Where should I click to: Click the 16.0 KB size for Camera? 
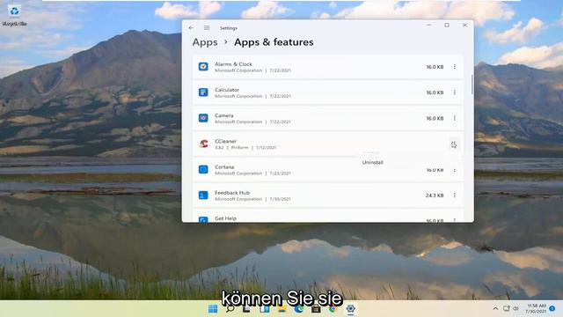point(435,118)
